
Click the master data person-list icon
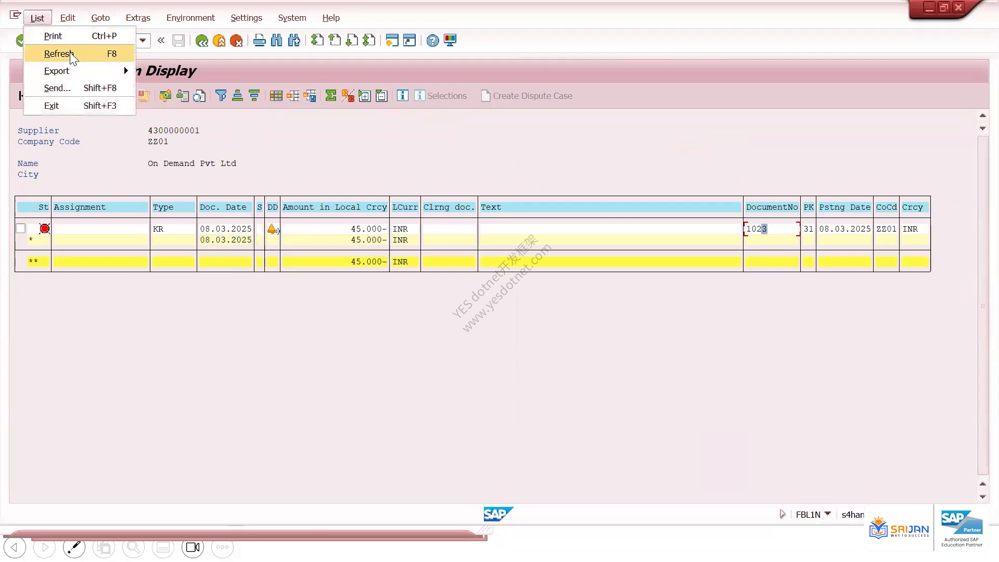(182, 96)
